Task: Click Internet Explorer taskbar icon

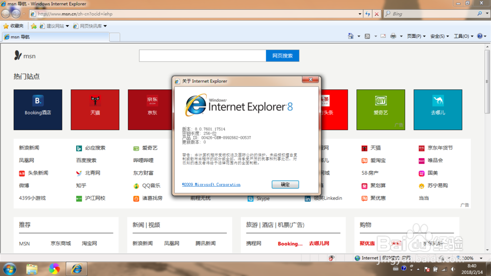Action: click(x=77, y=269)
